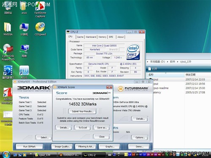
Task: Launch CDSpeed desktop icon
Action: 40,29
